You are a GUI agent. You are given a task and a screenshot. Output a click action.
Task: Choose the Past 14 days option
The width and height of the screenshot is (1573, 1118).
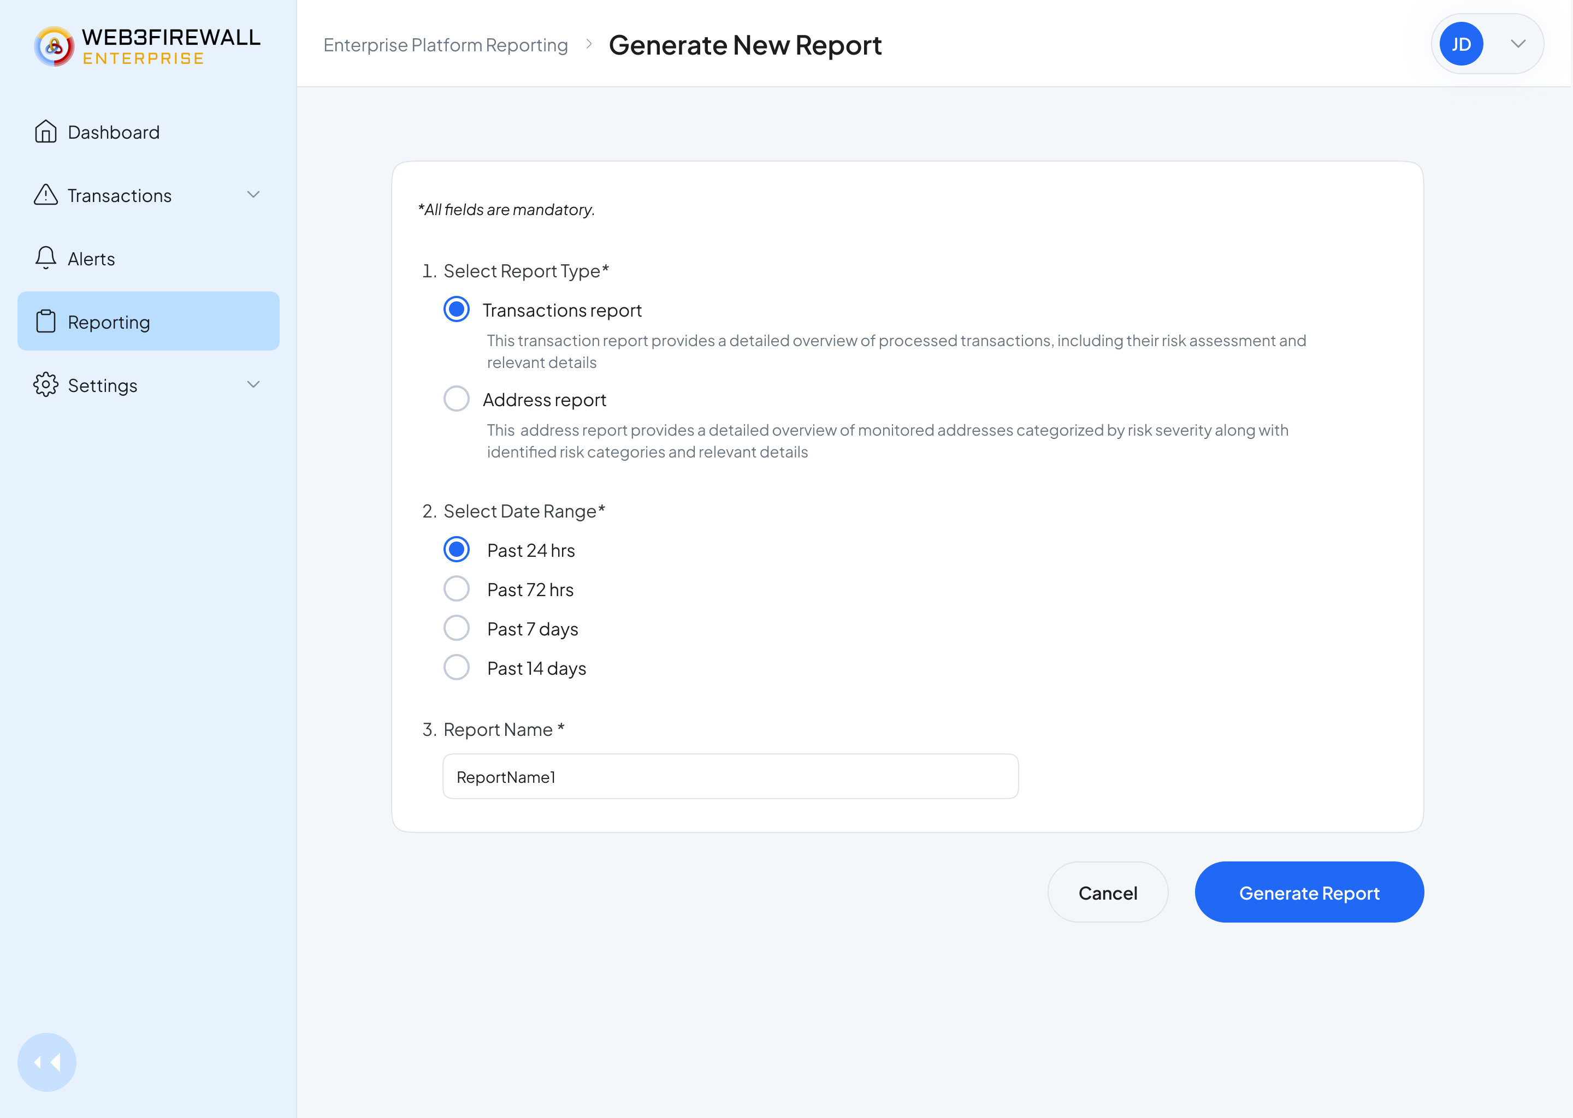(x=456, y=667)
